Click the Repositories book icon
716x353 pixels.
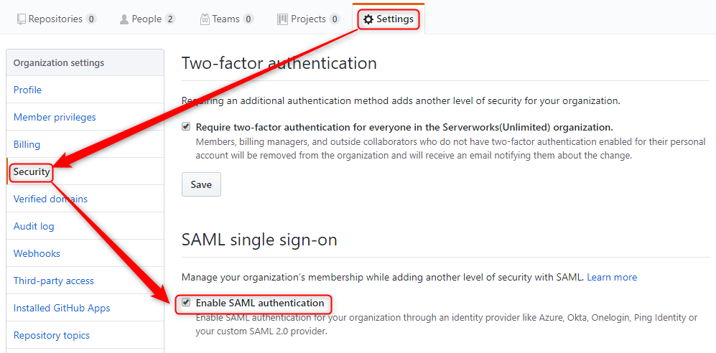pyautogui.click(x=21, y=19)
